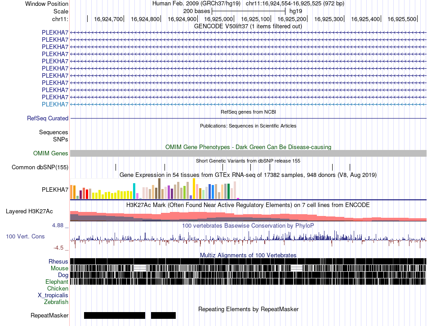Click the Elephant alignment row
The height and width of the screenshot is (326, 427).
[248, 282]
